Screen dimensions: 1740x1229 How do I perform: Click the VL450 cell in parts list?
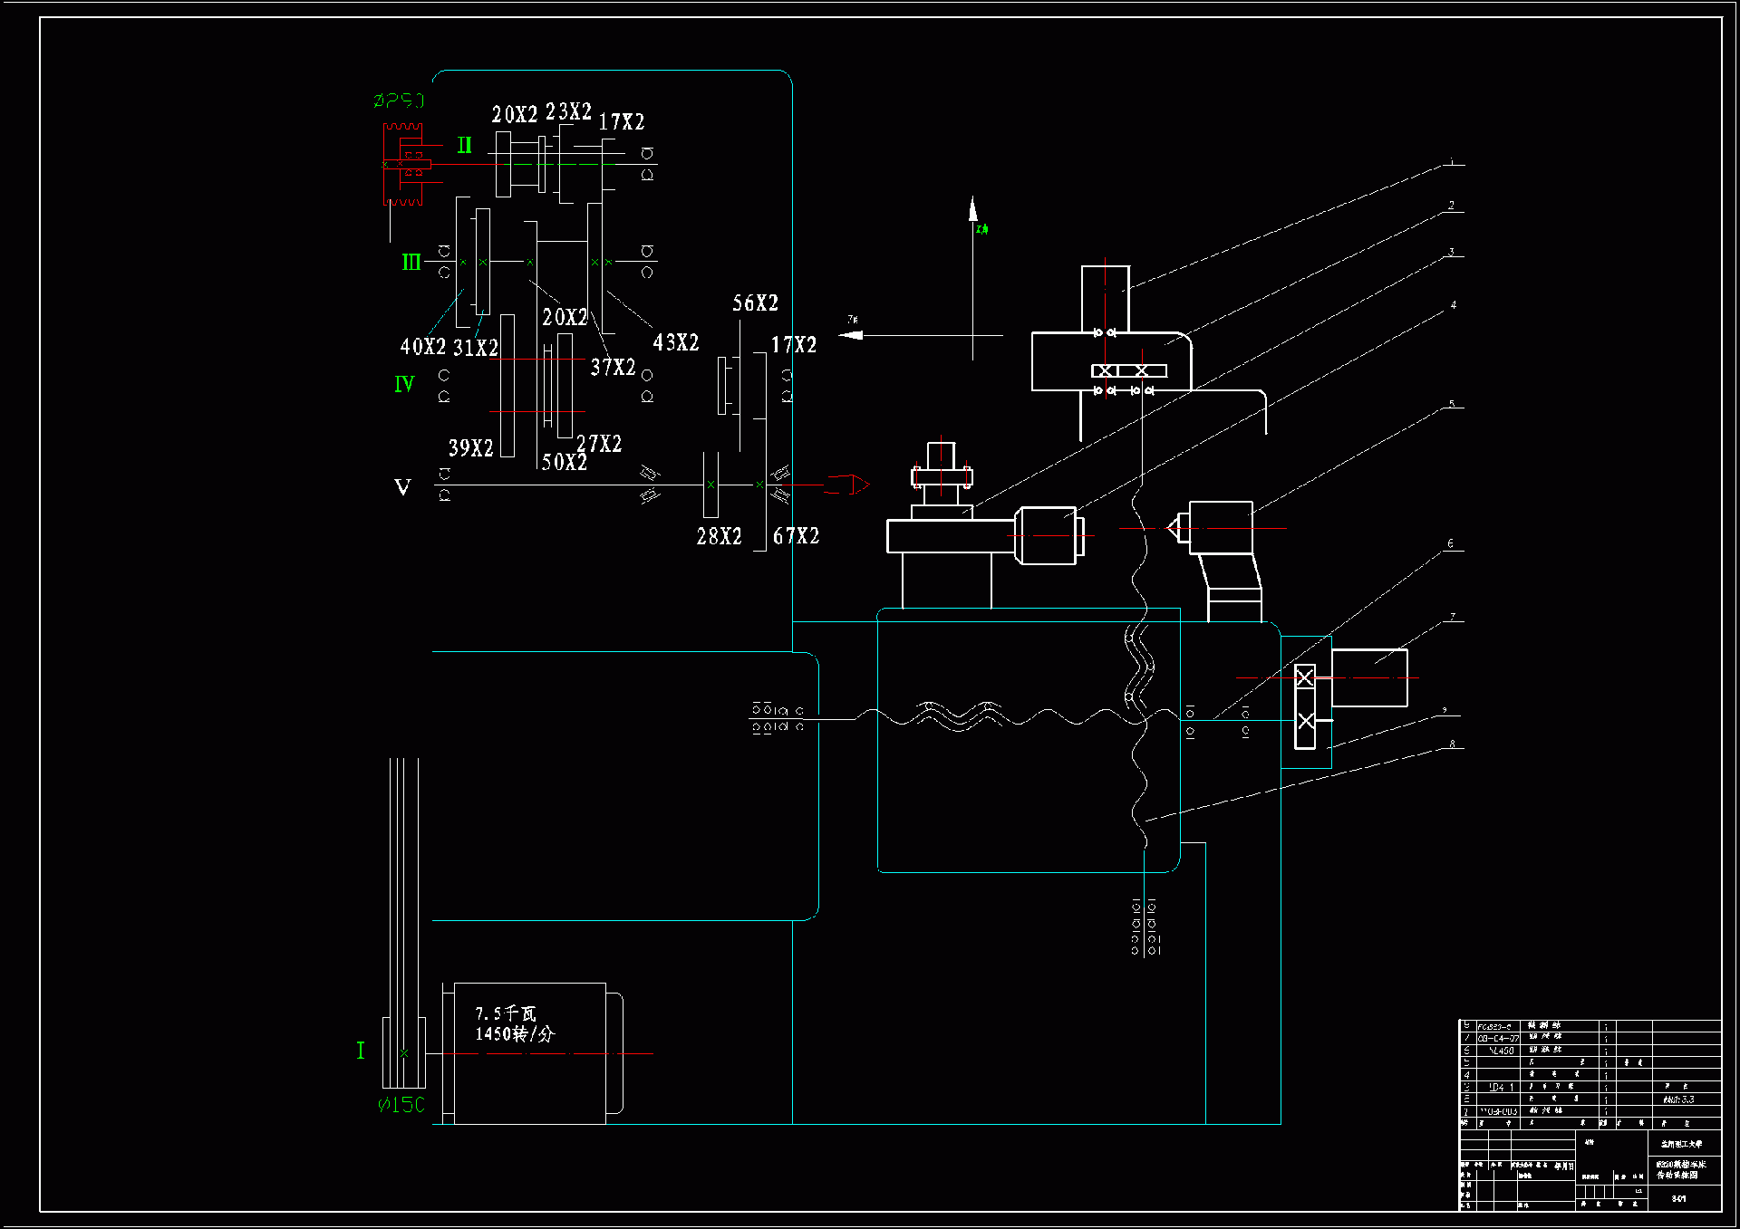pyautogui.click(x=1501, y=1051)
